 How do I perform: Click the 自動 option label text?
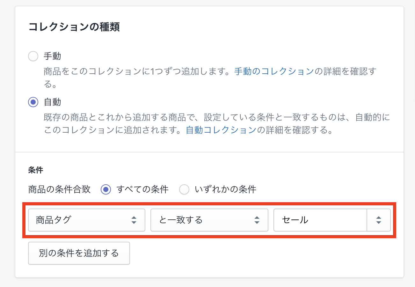click(52, 102)
